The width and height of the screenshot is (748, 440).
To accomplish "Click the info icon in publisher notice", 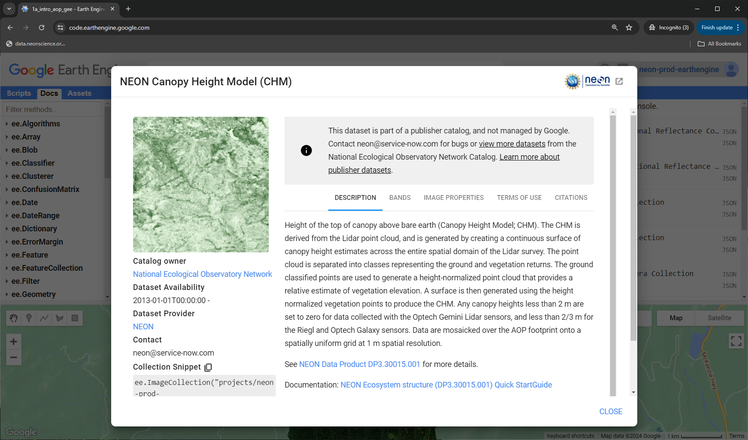I will 306,150.
